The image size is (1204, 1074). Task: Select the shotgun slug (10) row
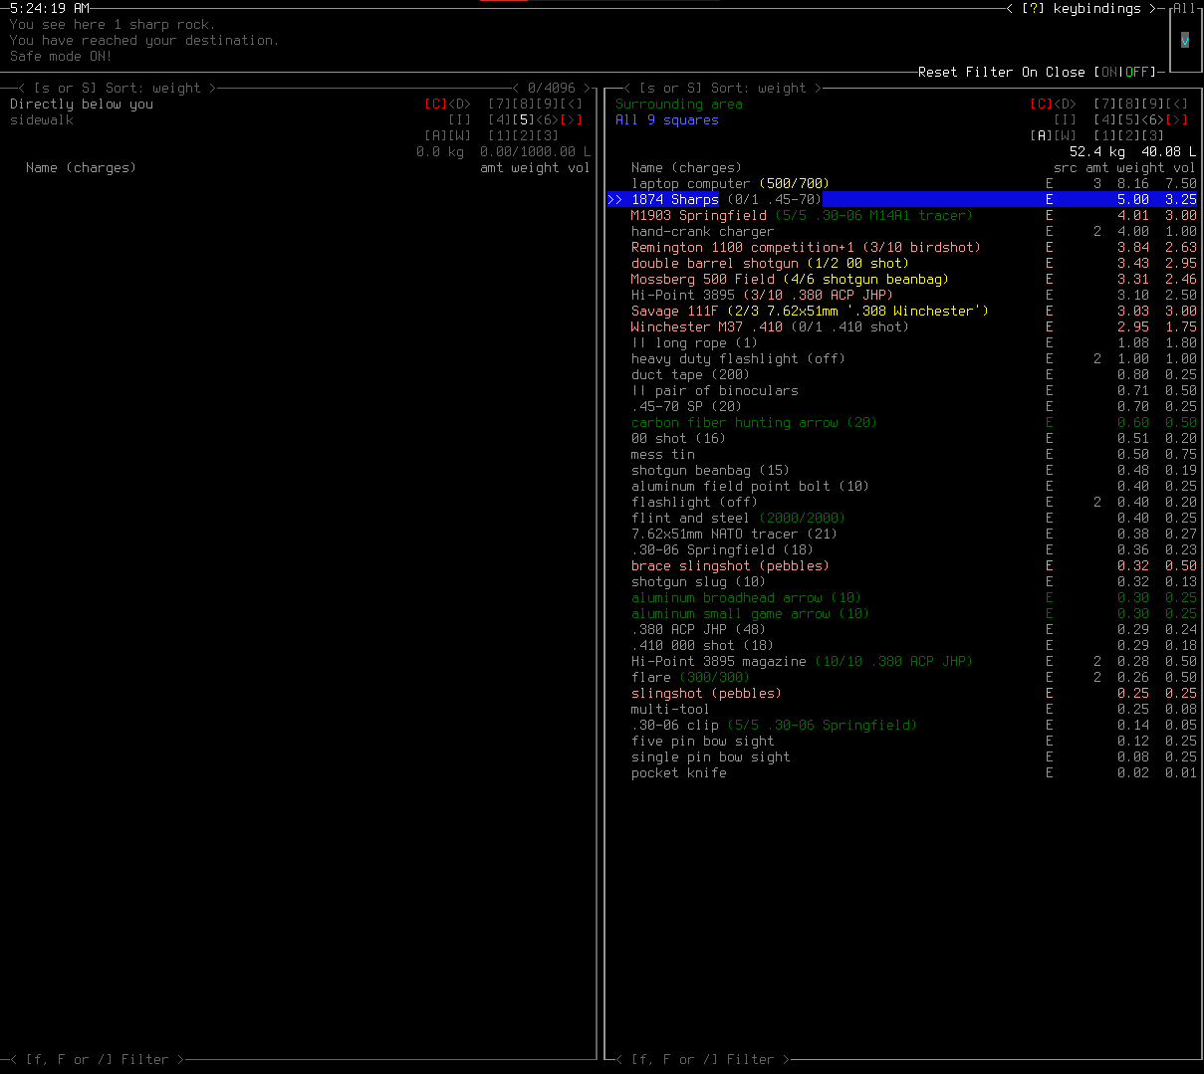point(902,581)
